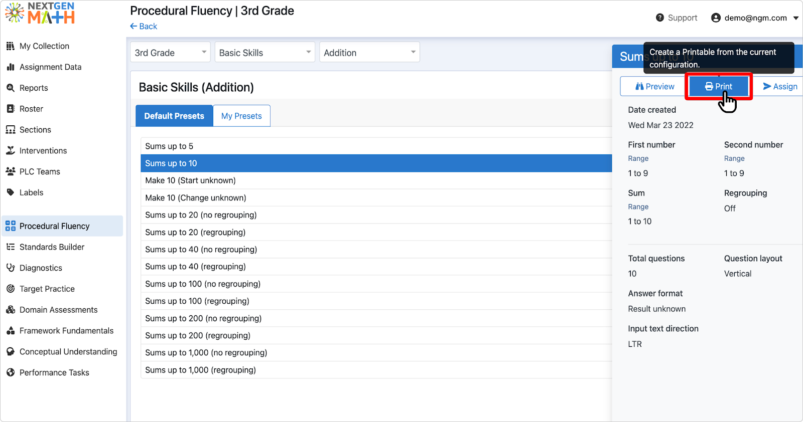Open My Collection from the sidebar
Screen dimensions: 803x422
(x=63, y=46)
